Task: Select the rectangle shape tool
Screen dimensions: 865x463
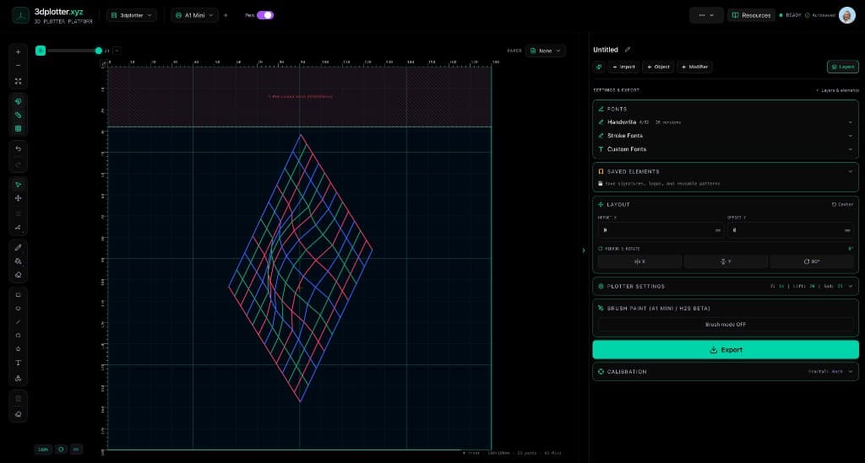Action: pyautogui.click(x=19, y=295)
